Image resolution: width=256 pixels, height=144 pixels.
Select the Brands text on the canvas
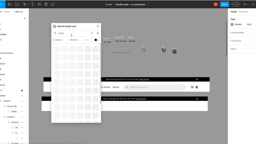pyautogui.click(x=132, y=41)
